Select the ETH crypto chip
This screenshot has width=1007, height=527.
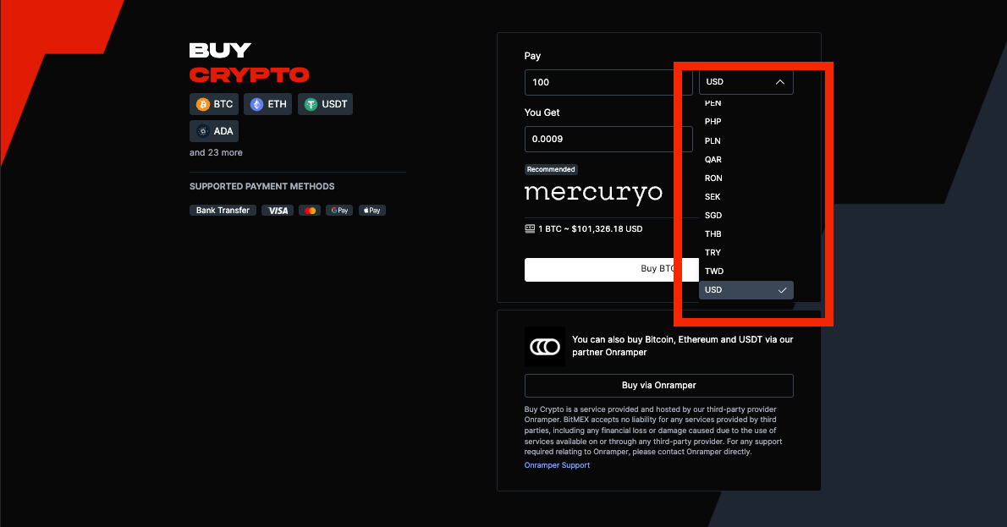tap(267, 104)
